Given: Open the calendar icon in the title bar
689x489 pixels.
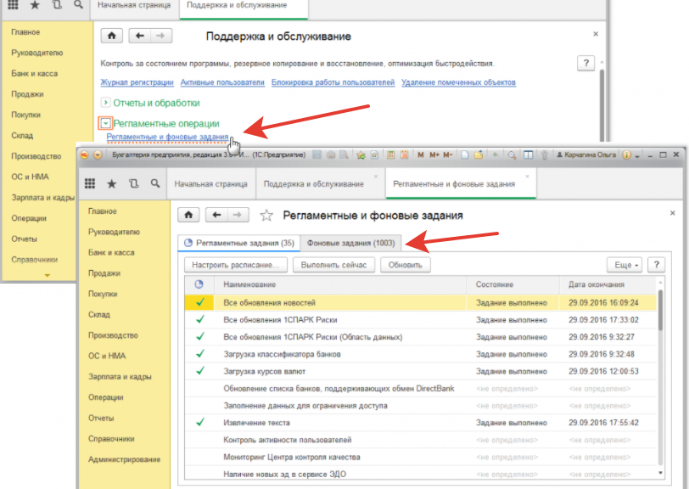Looking at the screenshot, I should [404, 155].
